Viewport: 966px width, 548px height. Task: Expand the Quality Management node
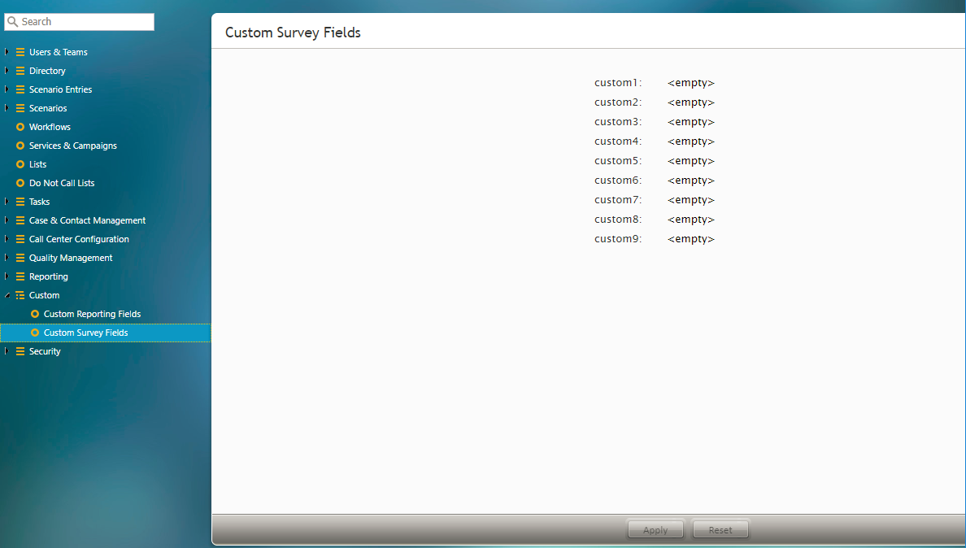coord(7,258)
